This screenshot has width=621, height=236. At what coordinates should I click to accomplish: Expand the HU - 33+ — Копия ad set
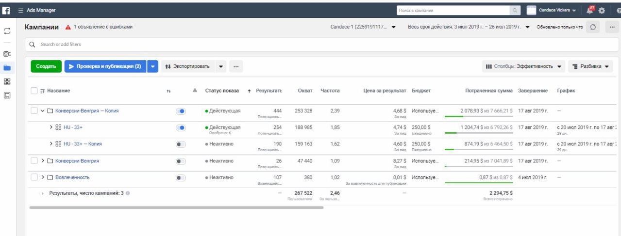coord(51,144)
